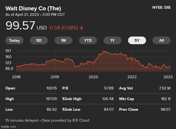Image resolution: width=176 pixels, height=129 pixels.
Task: Click the 2020 label on chart axis
Action: pos(93,77)
